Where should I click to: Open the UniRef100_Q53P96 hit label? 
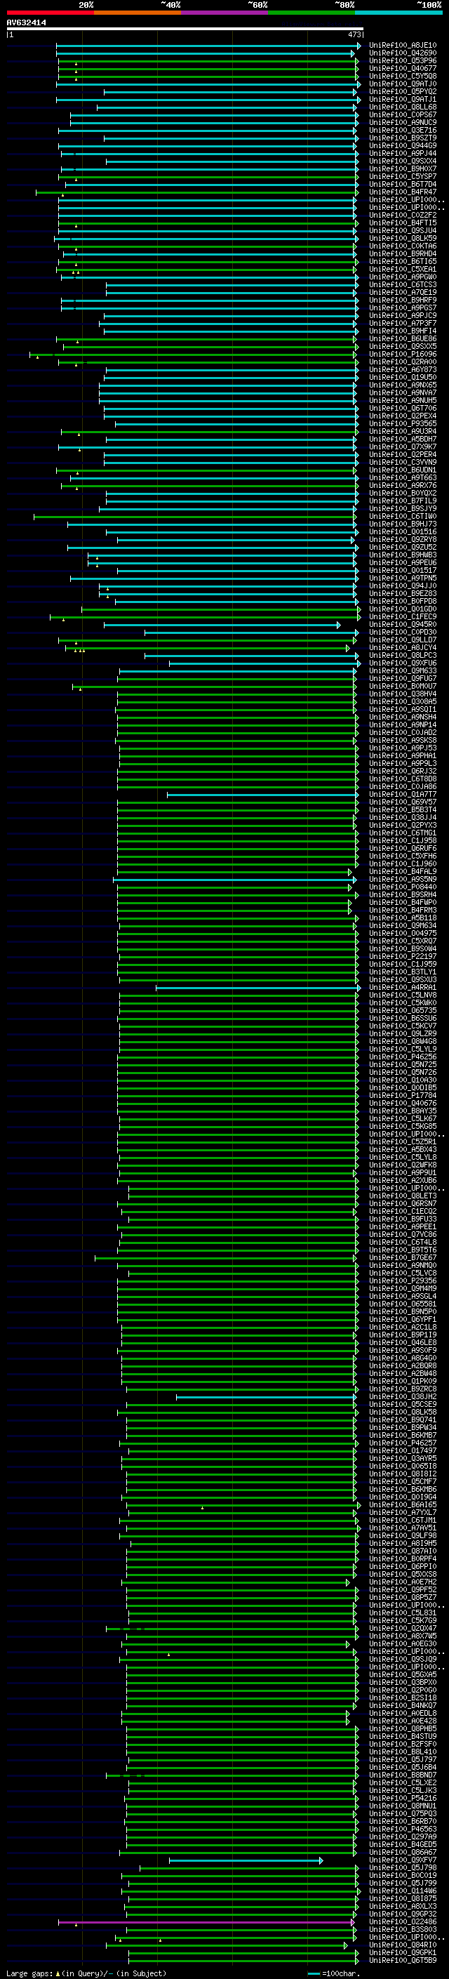tap(403, 60)
